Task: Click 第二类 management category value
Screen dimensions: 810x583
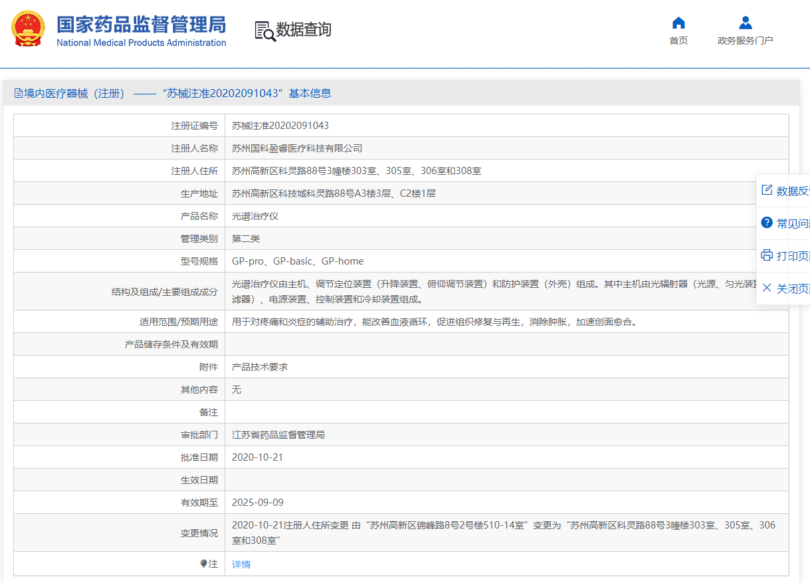Action: point(246,239)
